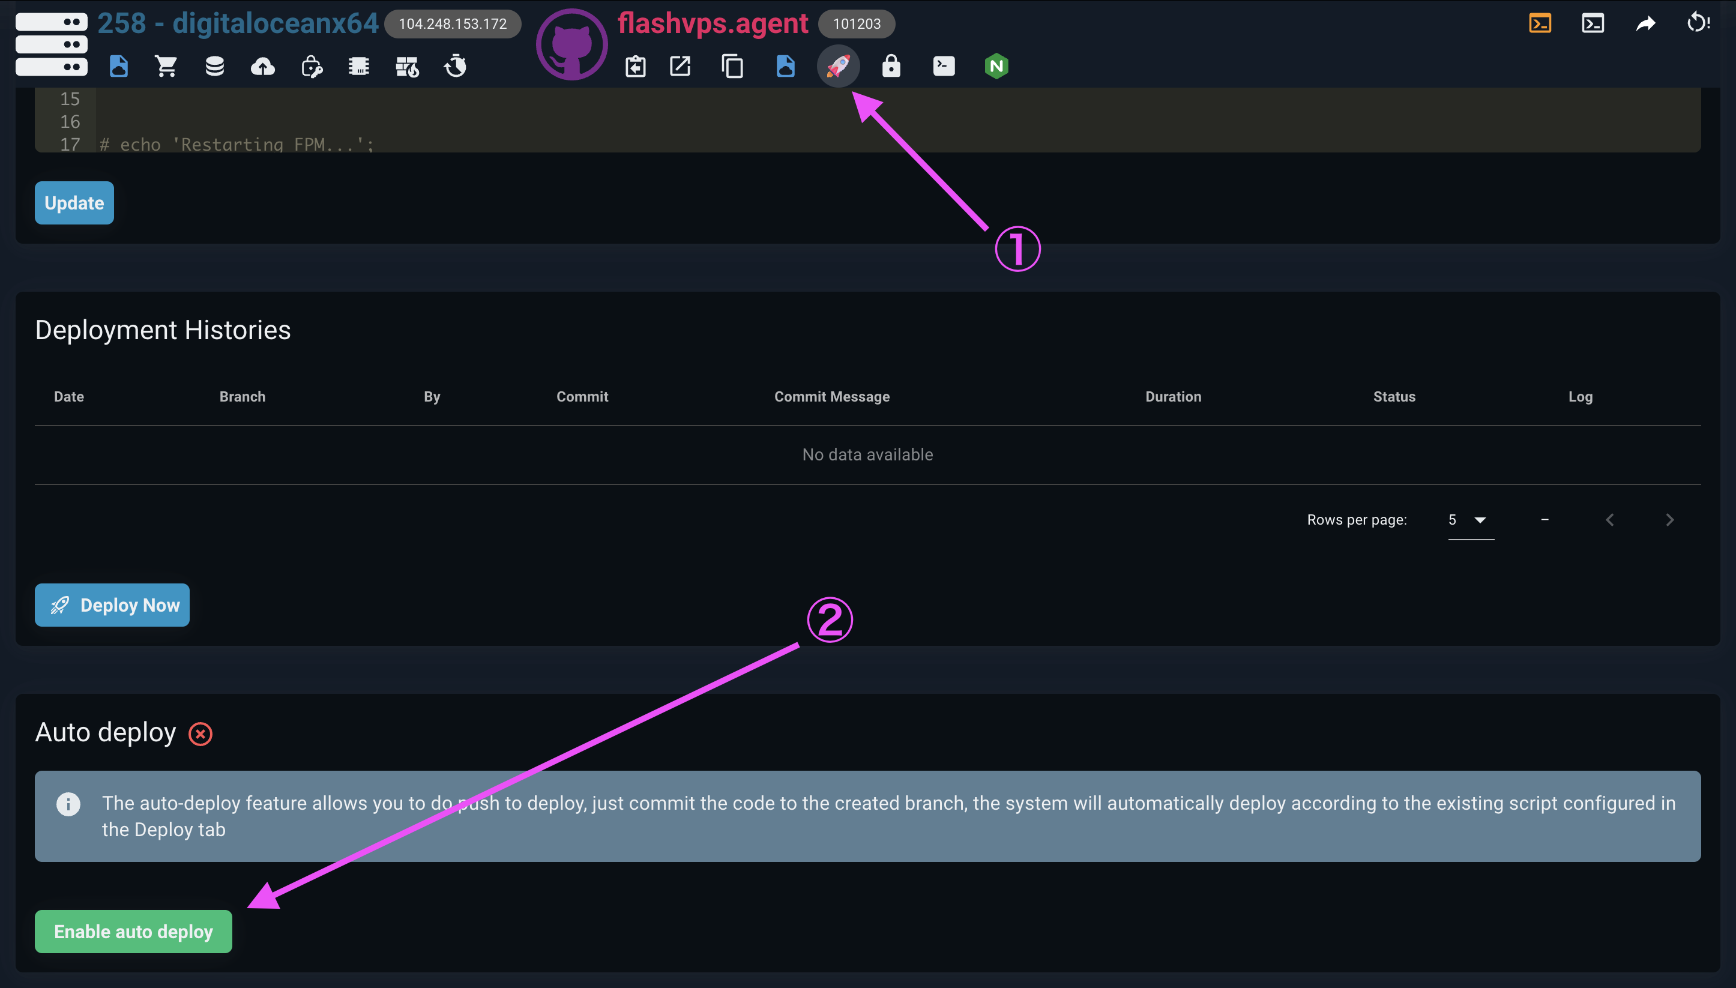
Task: Click the orange terminal icon top right
Action: pos(1540,24)
